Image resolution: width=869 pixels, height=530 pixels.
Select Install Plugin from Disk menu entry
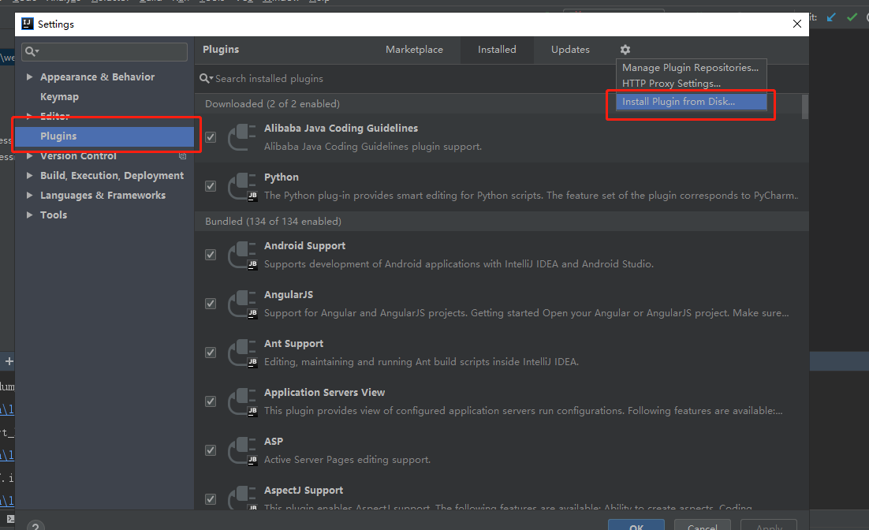click(x=692, y=102)
